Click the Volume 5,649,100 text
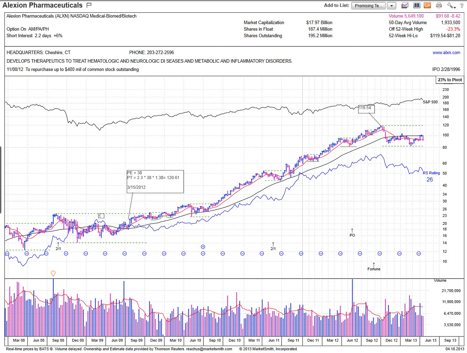 [406, 16]
